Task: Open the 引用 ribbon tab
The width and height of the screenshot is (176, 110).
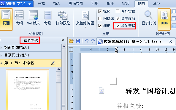Action: pyautogui.click(x=95, y=4)
